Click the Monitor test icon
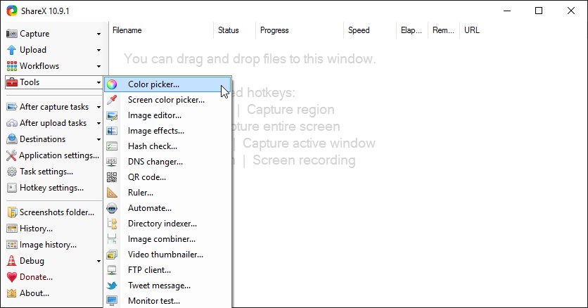 112,300
